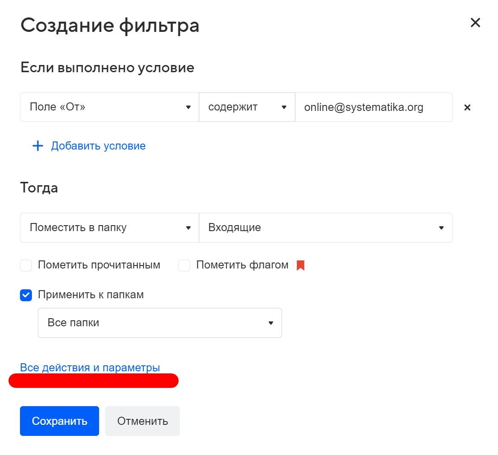
Task: Click the arrow in the содержит selector
Action: [x=284, y=107]
